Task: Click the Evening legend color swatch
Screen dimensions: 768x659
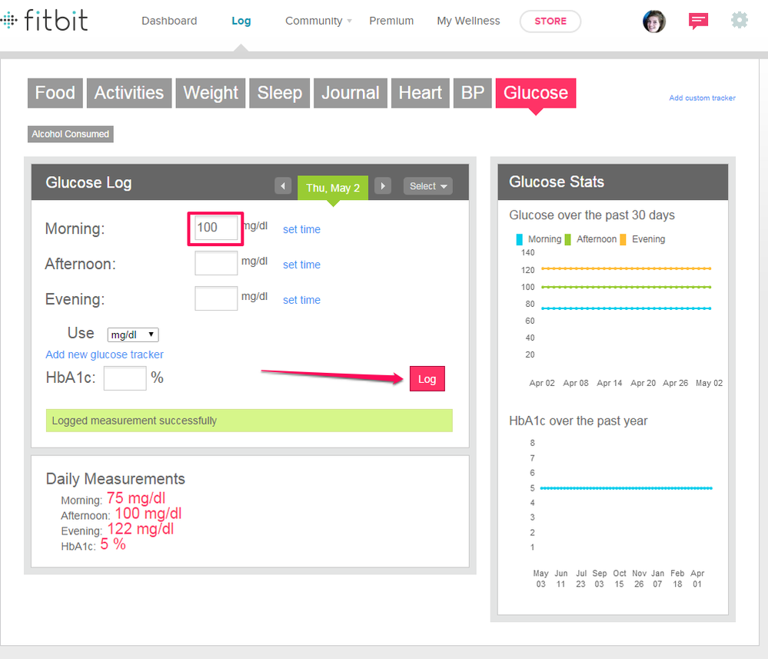Action: [x=623, y=240]
